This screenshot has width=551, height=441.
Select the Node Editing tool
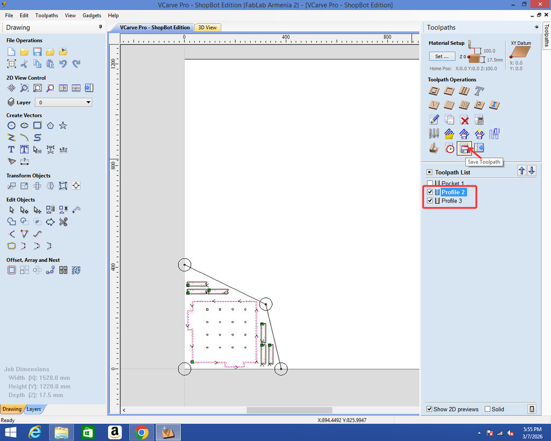click(x=24, y=210)
